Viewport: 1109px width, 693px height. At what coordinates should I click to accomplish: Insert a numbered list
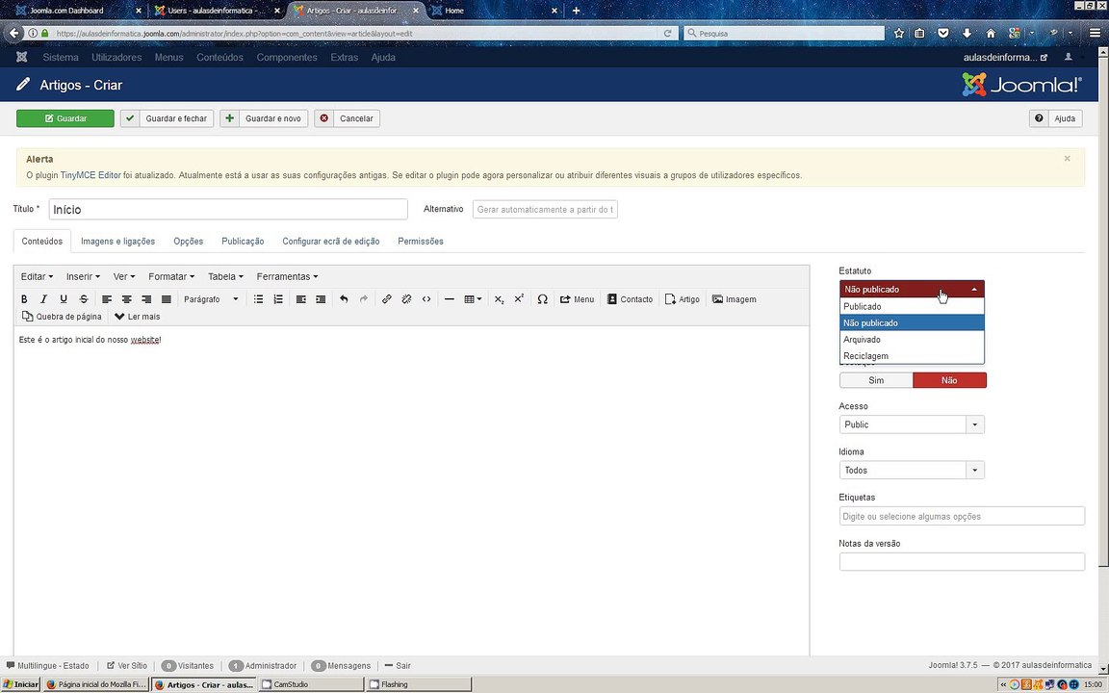pyautogui.click(x=278, y=299)
